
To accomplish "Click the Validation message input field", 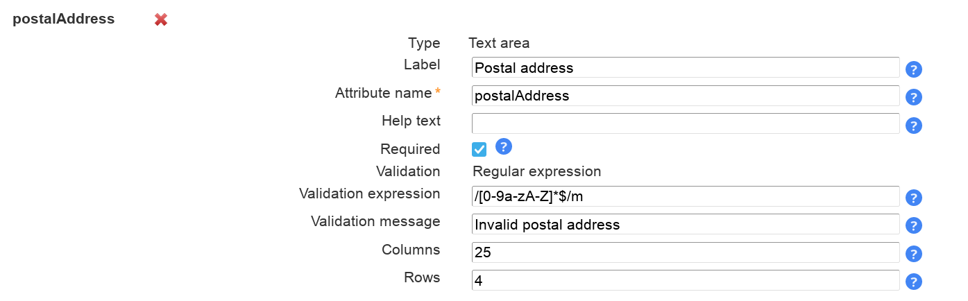I will [x=685, y=225].
